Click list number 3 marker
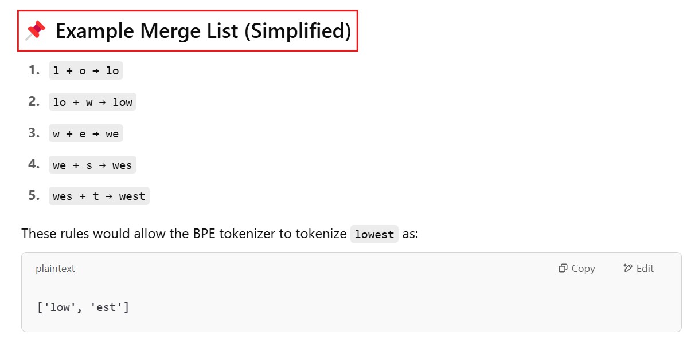This screenshot has width=691, height=347. pos(34,133)
